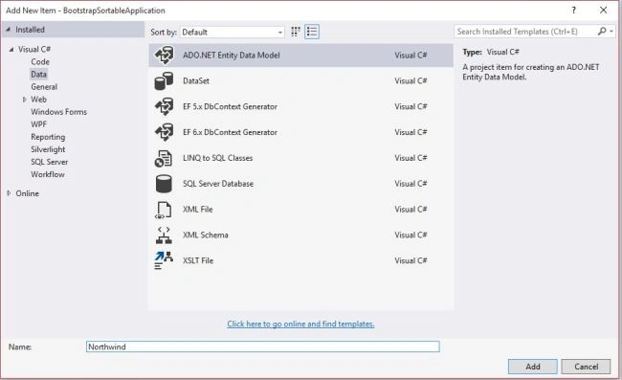This screenshot has width=622, height=380.
Task: Select the Visual C# tree node
Action: pos(34,49)
